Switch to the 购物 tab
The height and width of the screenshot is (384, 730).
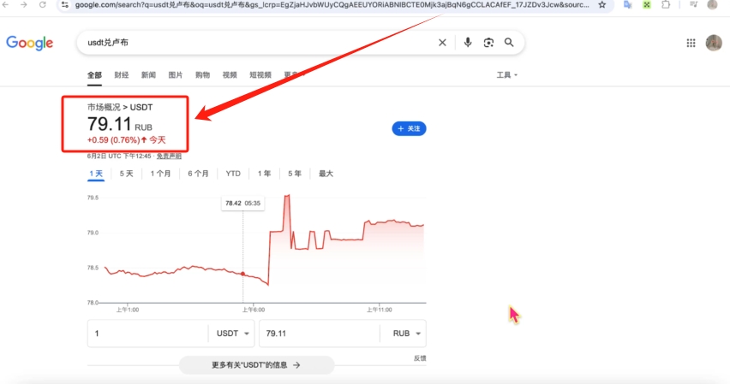tap(202, 75)
